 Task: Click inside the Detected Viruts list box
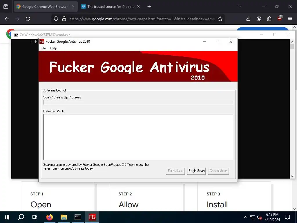coord(138,137)
